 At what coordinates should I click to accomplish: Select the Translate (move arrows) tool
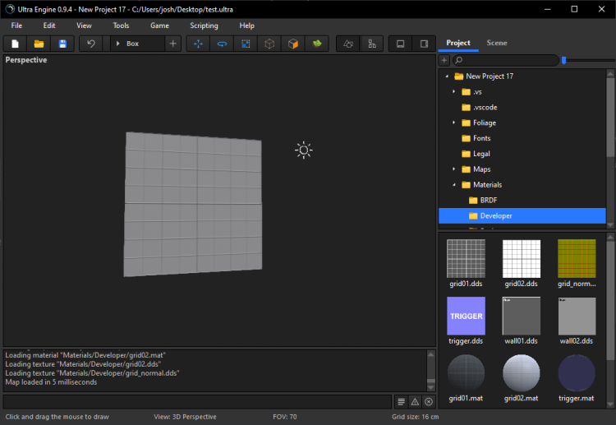coord(198,44)
